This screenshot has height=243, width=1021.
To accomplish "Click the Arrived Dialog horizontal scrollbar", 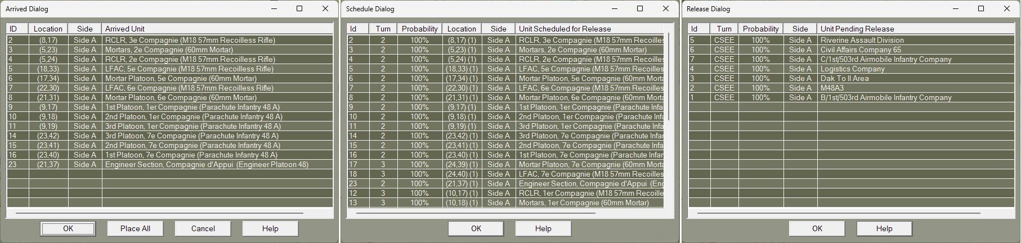I will [x=159, y=213].
